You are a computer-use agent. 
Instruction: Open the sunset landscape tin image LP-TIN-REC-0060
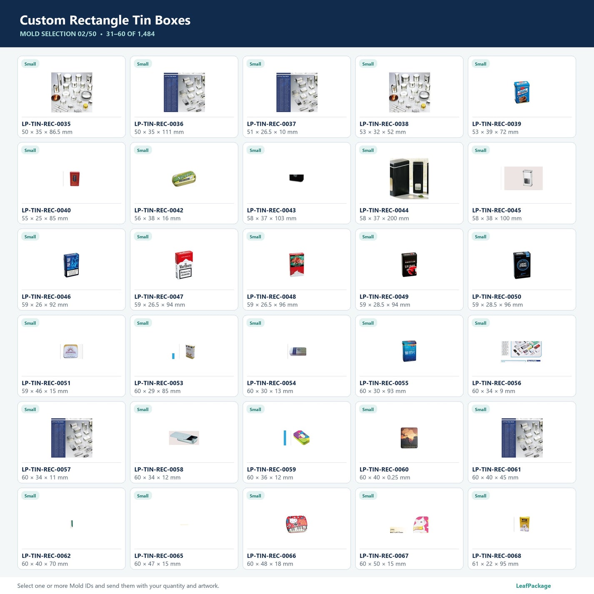pos(409,438)
